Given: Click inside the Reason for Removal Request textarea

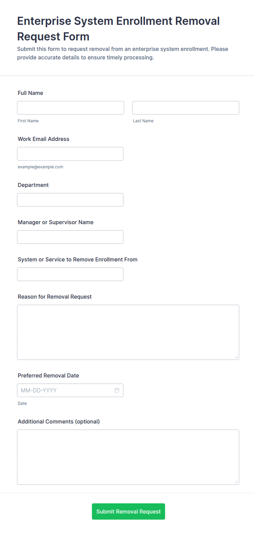Looking at the screenshot, I should point(128,332).
